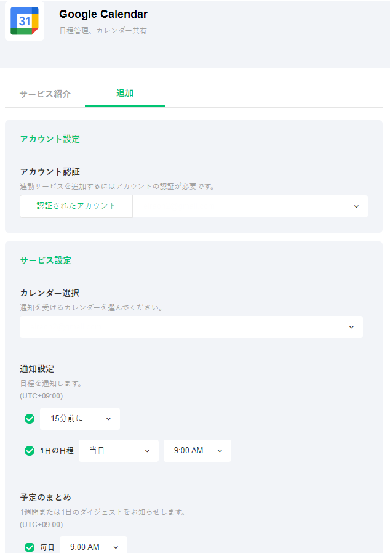Click the chevron arrow in the account dropdown
390x553 pixels.
point(356,206)
